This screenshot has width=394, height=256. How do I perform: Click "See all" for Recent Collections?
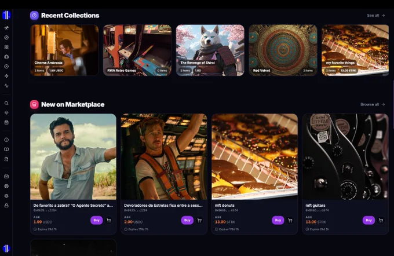pos(375,15)
